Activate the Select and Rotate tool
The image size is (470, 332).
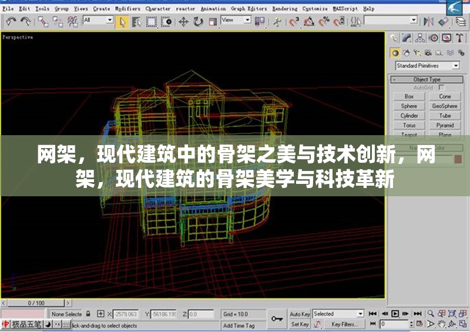point(197,22)
